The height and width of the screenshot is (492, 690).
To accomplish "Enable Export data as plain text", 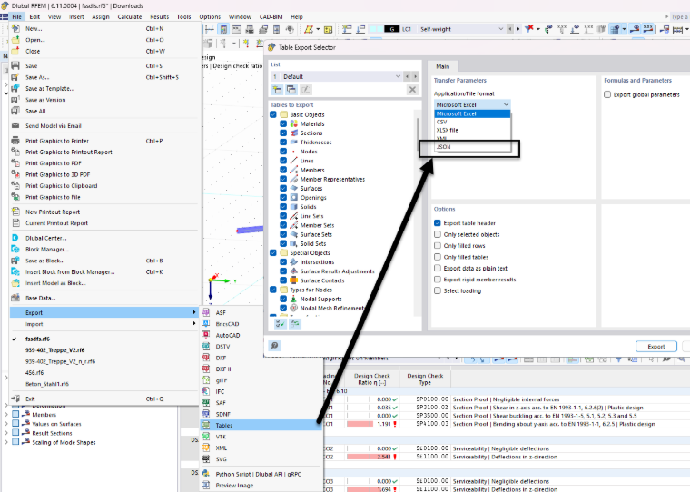I will click(x=438, y=268).
